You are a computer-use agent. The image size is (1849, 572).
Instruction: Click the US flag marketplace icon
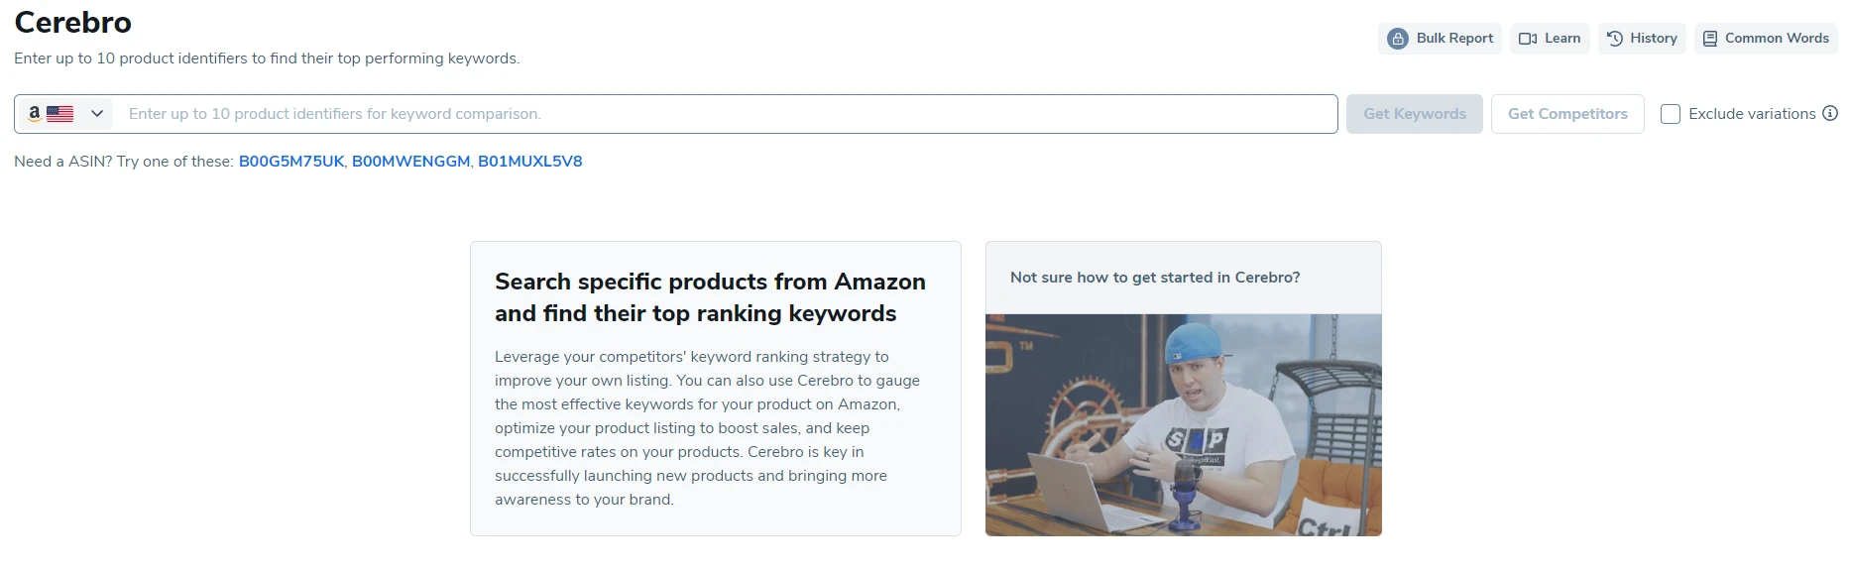pyautogui.click(x=60, y=114)
